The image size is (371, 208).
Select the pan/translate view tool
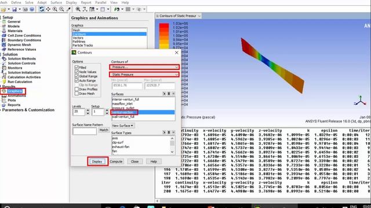click(48, 9)
